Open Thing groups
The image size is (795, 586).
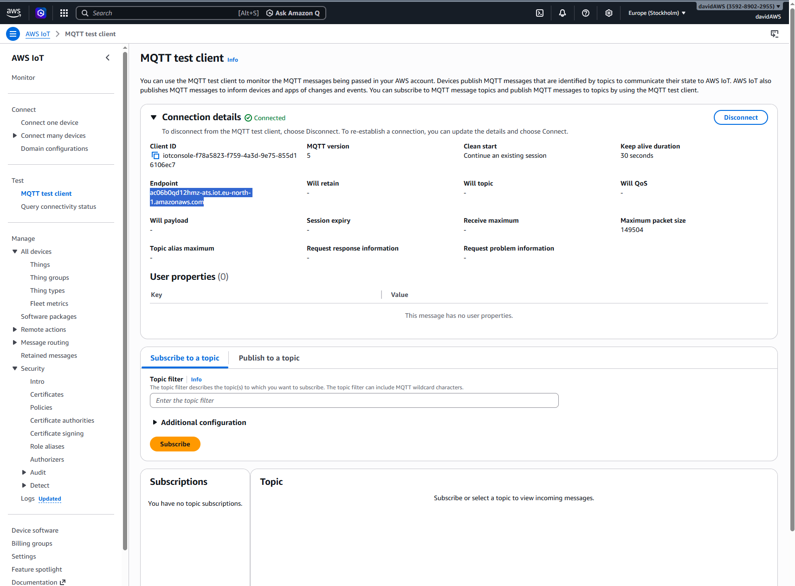pos(50,277)
